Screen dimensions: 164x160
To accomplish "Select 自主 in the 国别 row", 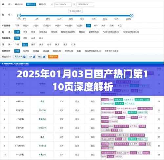I will 25,45.
